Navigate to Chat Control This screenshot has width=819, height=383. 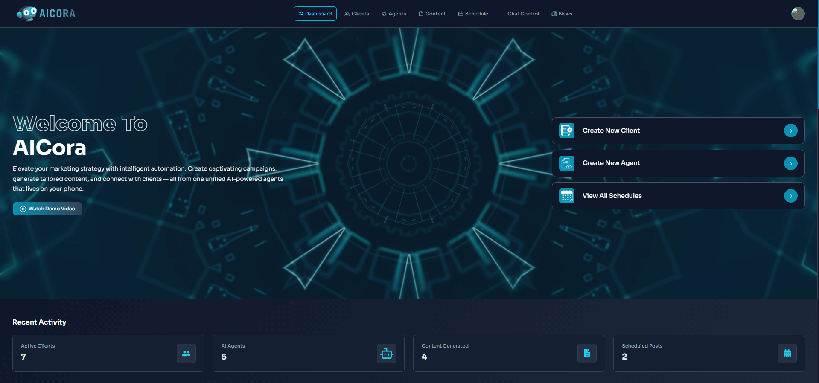point(519,14)
